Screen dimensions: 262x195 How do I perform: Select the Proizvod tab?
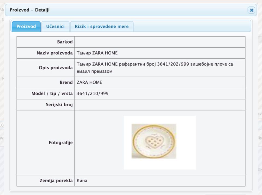point(26,26)
